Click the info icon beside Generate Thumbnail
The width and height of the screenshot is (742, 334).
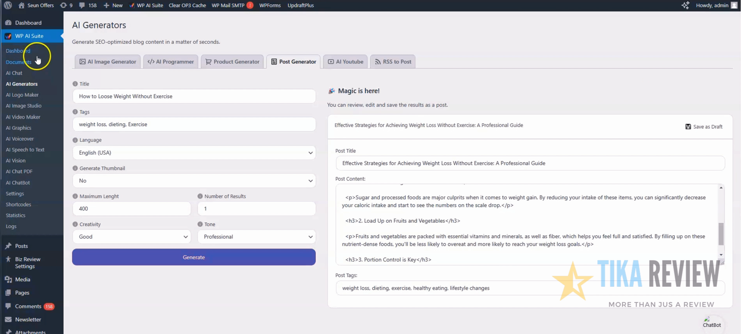(x=75, y=168)
